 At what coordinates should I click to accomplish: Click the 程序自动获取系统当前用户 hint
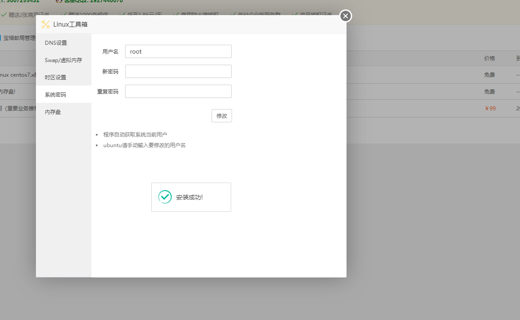point(135,134)
